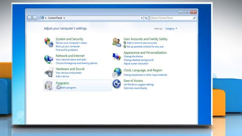Image resolution: width=242 pixels, height=136 pixels.
Task: Open the Hardware and Sound heading
Action: tap(70, 69)
